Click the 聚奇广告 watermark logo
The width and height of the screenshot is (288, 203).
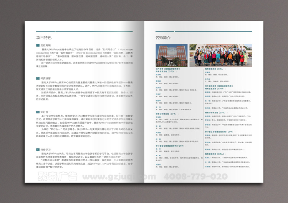tap(57, 177)
